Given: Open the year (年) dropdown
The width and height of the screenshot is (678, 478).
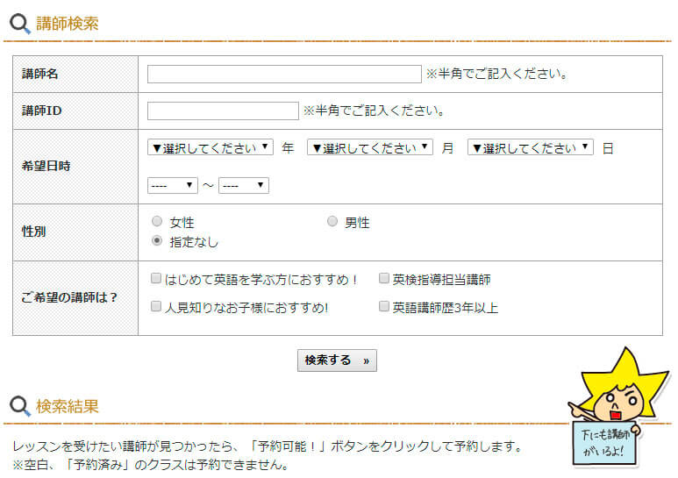Looking at the screenshot, I should 211,147.
